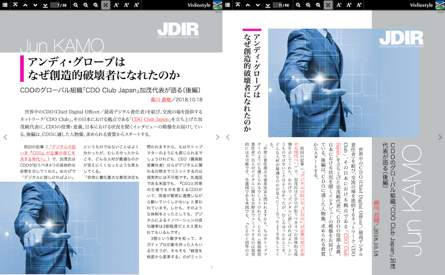Jump to last page in right viewer
This screenshot has height=275, width=445.
point(268,5)
